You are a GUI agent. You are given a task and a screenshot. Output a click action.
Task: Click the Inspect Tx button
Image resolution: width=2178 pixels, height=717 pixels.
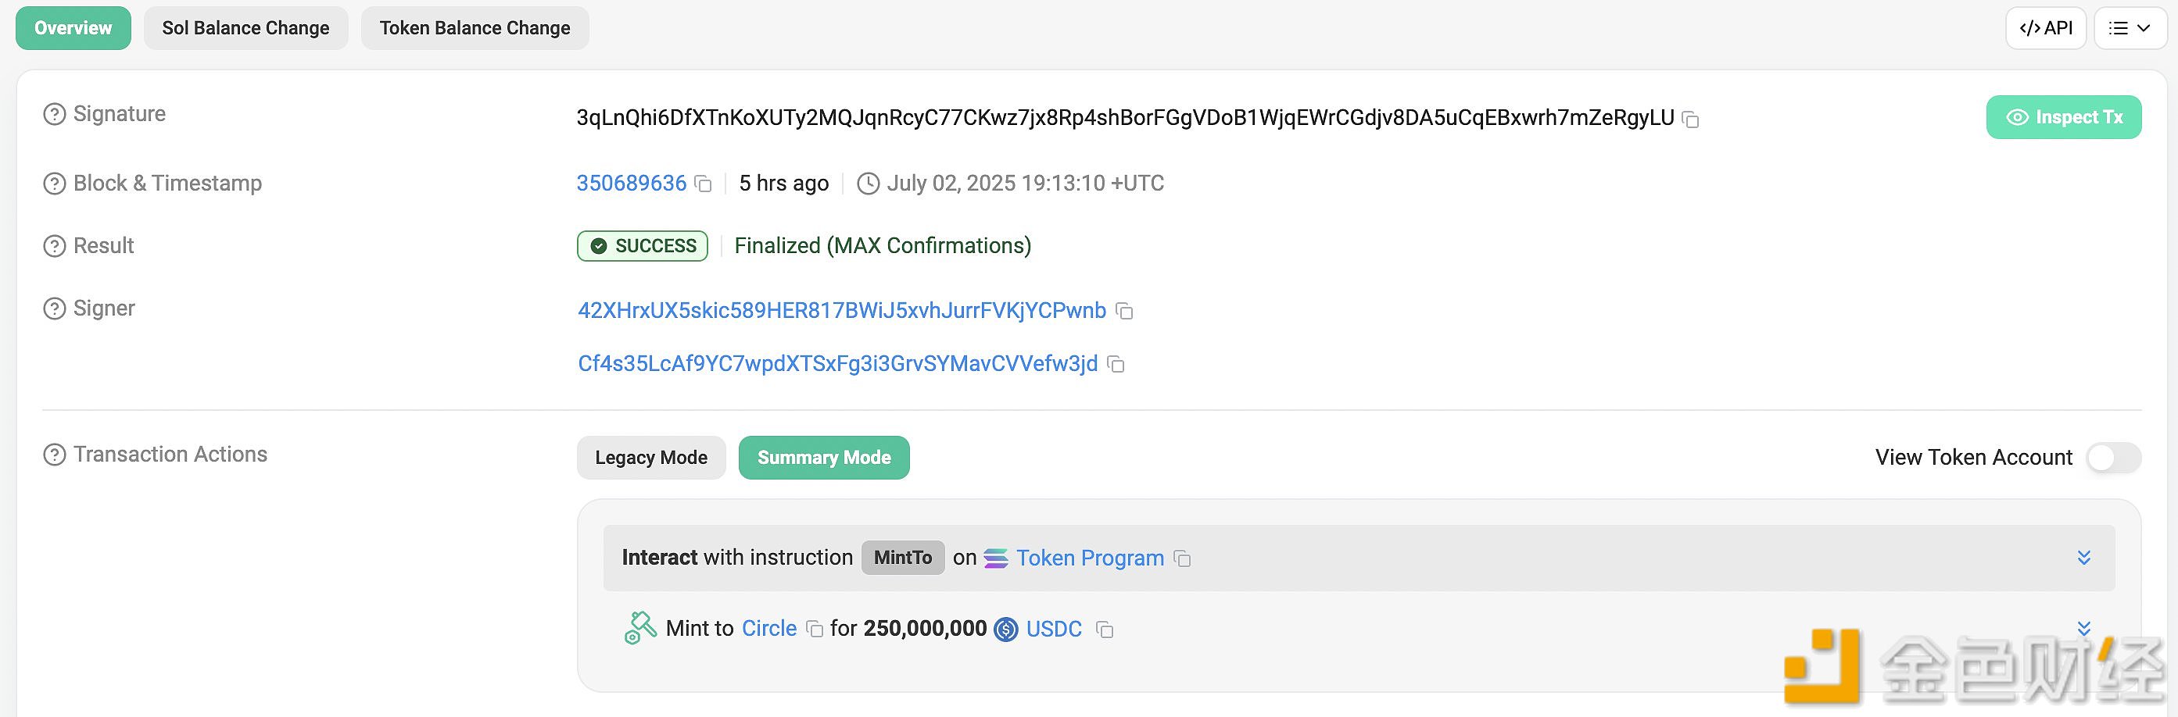tap(2063, 117)
